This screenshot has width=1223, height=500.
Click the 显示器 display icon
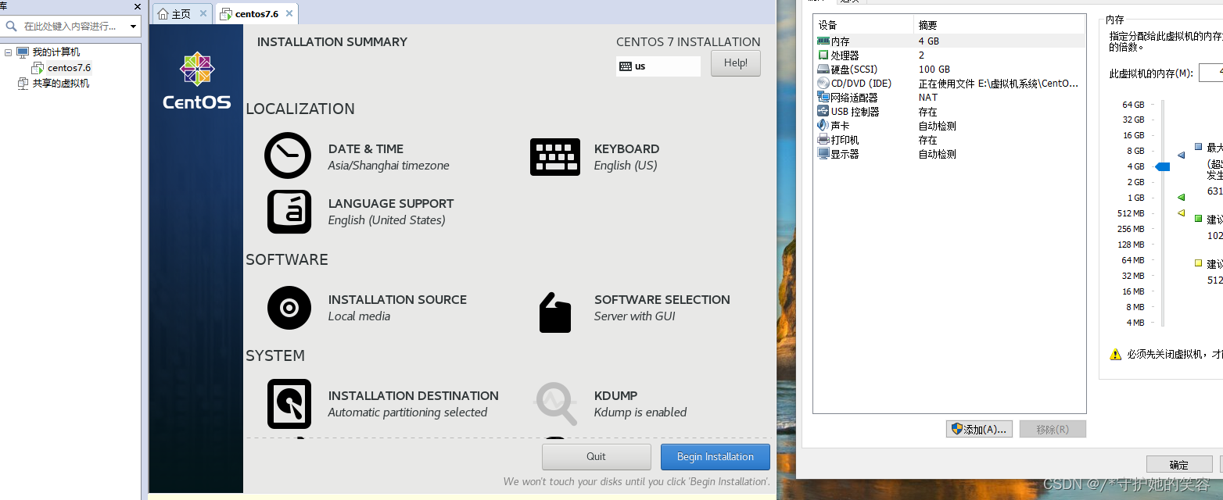823,153
